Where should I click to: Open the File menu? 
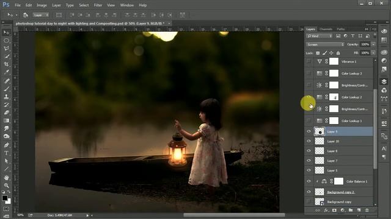18,5
